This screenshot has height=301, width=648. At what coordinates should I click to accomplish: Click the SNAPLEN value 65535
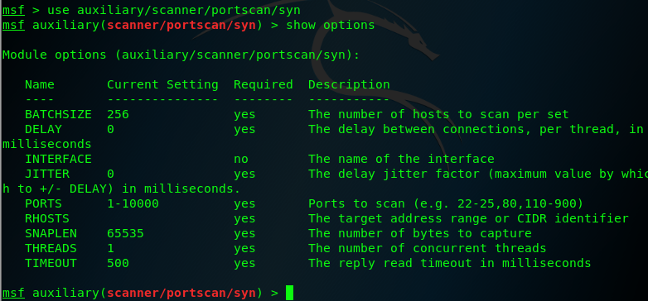point(125,233)
